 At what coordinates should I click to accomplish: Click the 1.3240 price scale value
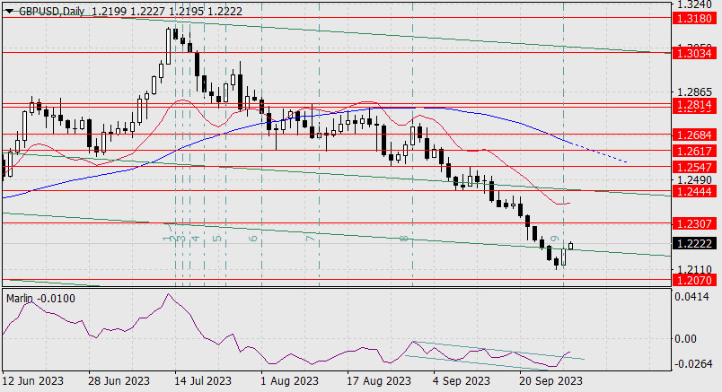coord(694,4)
